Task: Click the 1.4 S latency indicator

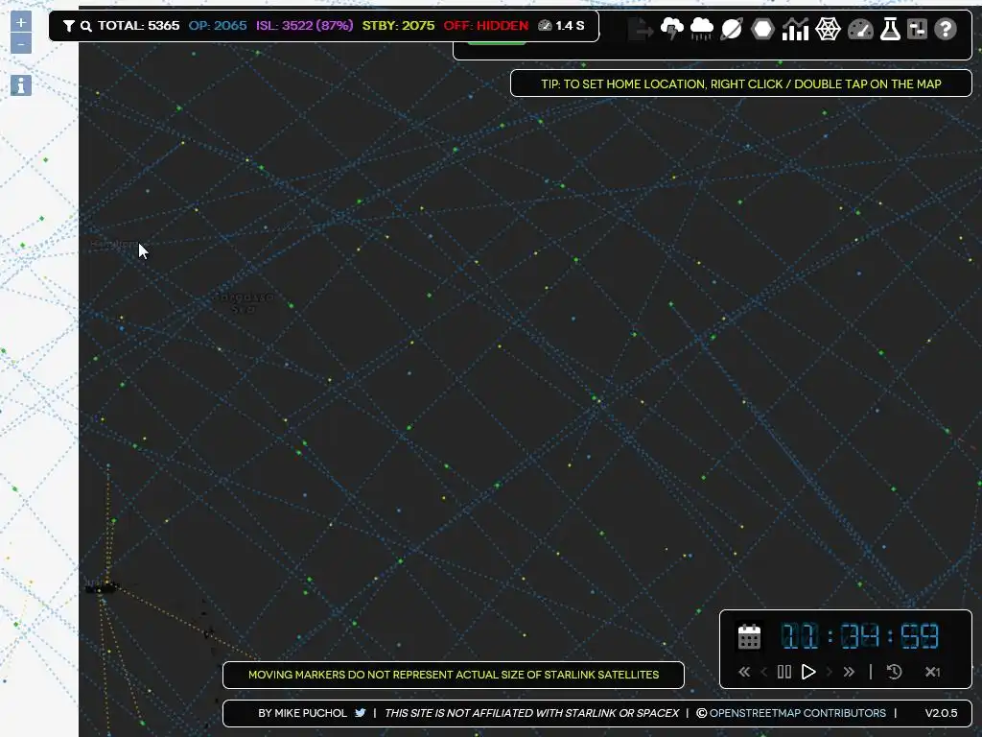Action: [562, 26]
